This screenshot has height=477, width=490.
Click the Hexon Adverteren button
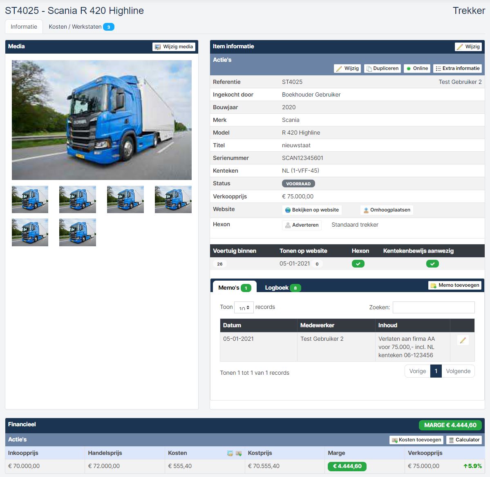302,225
